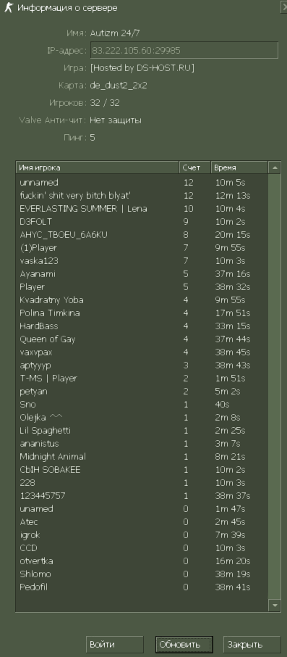Viewport: 287px width, 657px height.
Task: Click the scrollbar down arrow
Action: 275,606
